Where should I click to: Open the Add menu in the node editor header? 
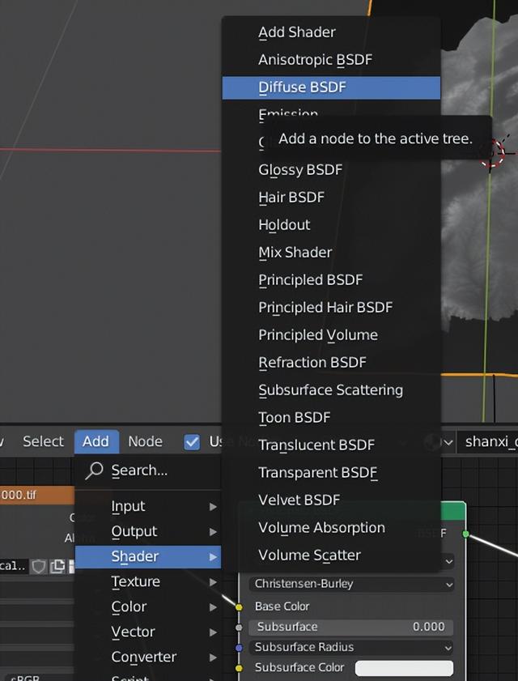pos(96,441)
